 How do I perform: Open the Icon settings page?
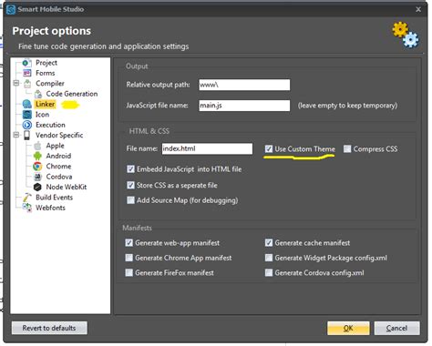pyautogui.click(x=42, y=115)
